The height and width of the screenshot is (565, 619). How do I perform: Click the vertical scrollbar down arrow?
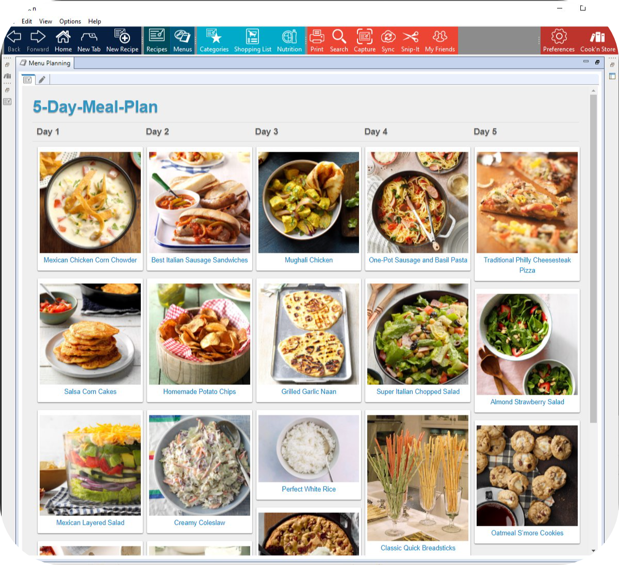click(593, 551)
